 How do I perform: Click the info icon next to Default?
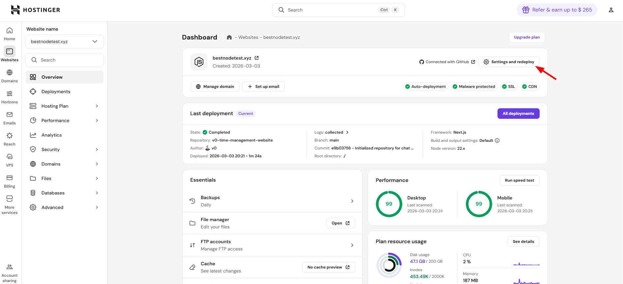tap(497, 141)
